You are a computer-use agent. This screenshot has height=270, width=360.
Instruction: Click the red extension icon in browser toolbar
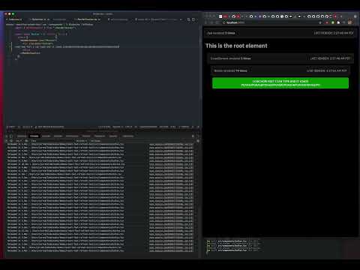coord(327,22)
